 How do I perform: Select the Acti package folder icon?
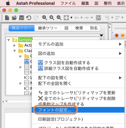[21, 45]
